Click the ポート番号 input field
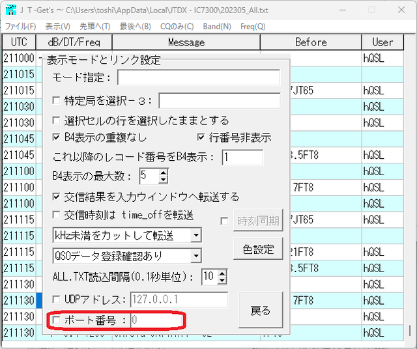This screenshot has width=417, height=349. pyautogui.click(x=156, y=320)
